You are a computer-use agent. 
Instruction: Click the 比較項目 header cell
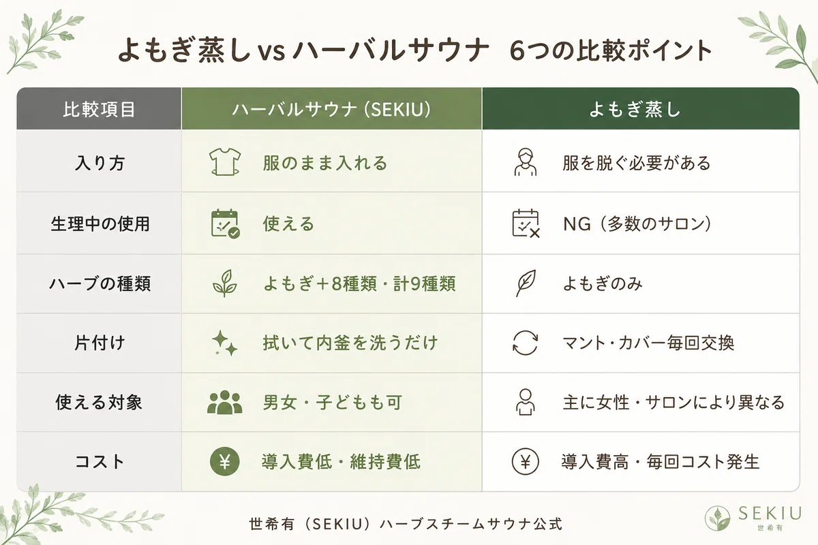coord(100,109)
